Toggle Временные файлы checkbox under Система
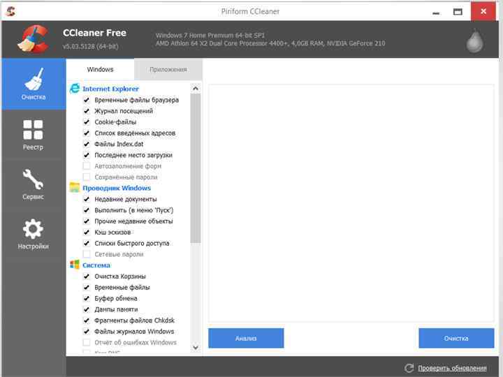Image resolution: width=503 pixels, height=377 pixels. [x=87, y=287]
